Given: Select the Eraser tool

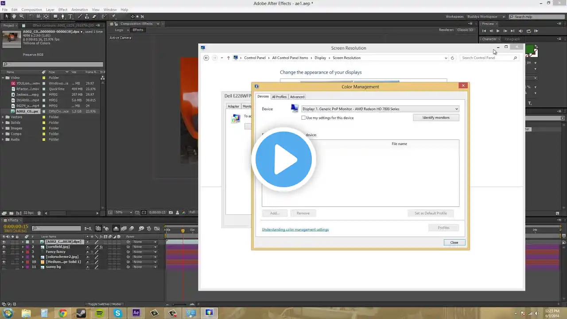Looking at the screenshot, I should point(94,16).
